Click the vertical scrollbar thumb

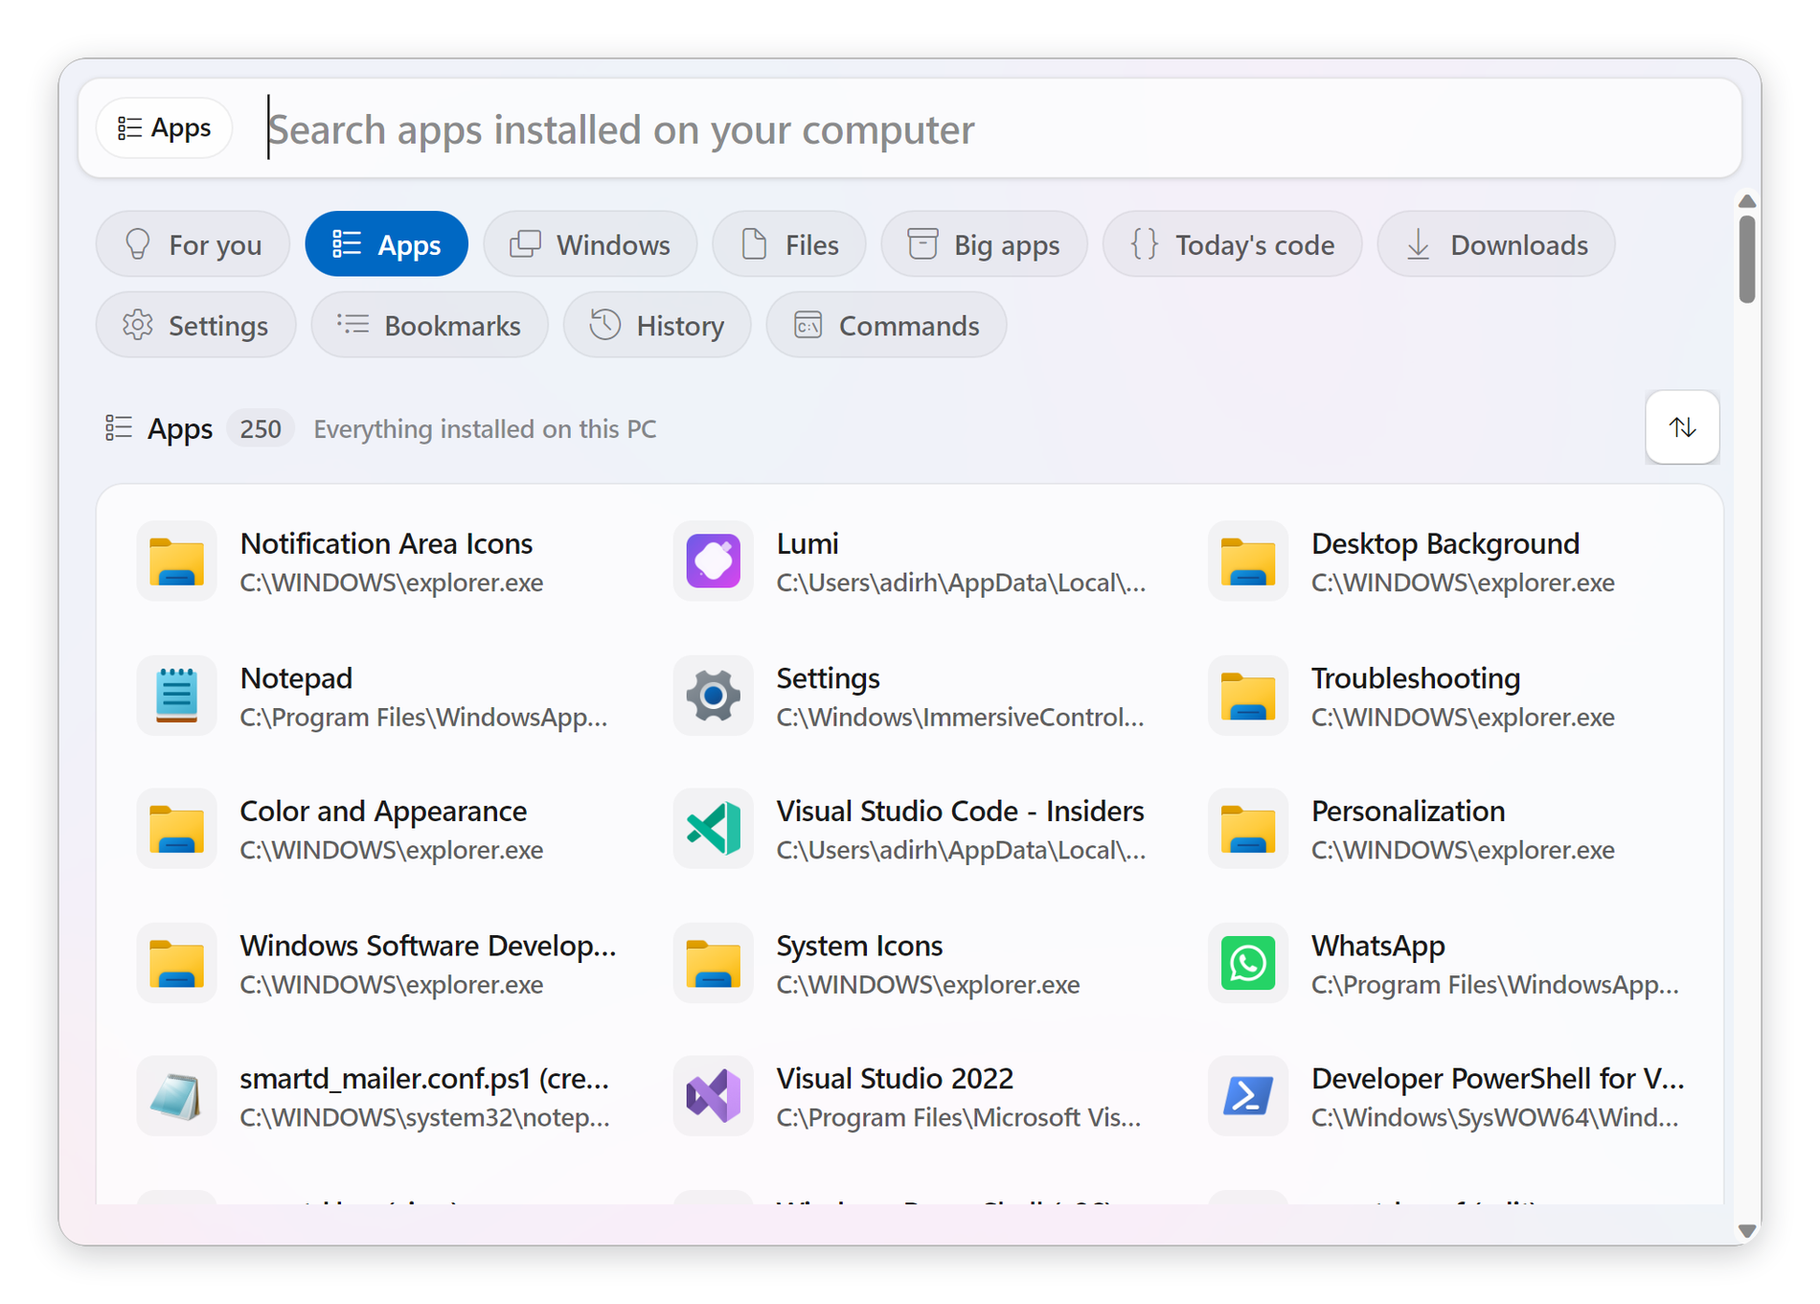click(1747, 259)
